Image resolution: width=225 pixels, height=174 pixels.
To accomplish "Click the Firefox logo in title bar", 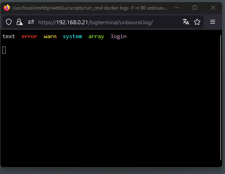I will coord(7,8).
